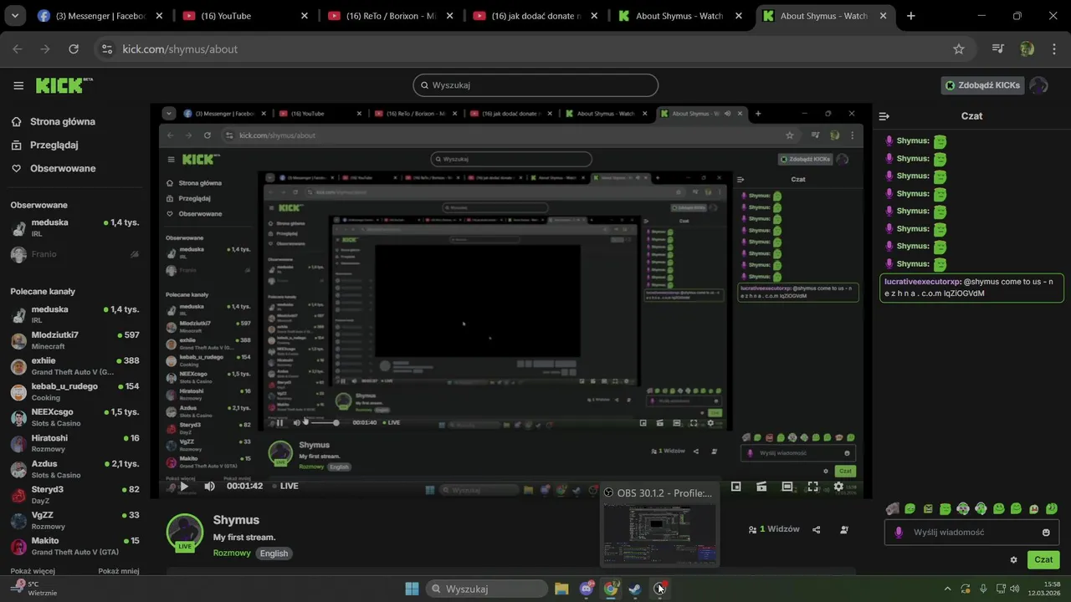1071x602 pixels.
Task: Open Chrome three-dot menu
Action: click(x=1053, y=49)
